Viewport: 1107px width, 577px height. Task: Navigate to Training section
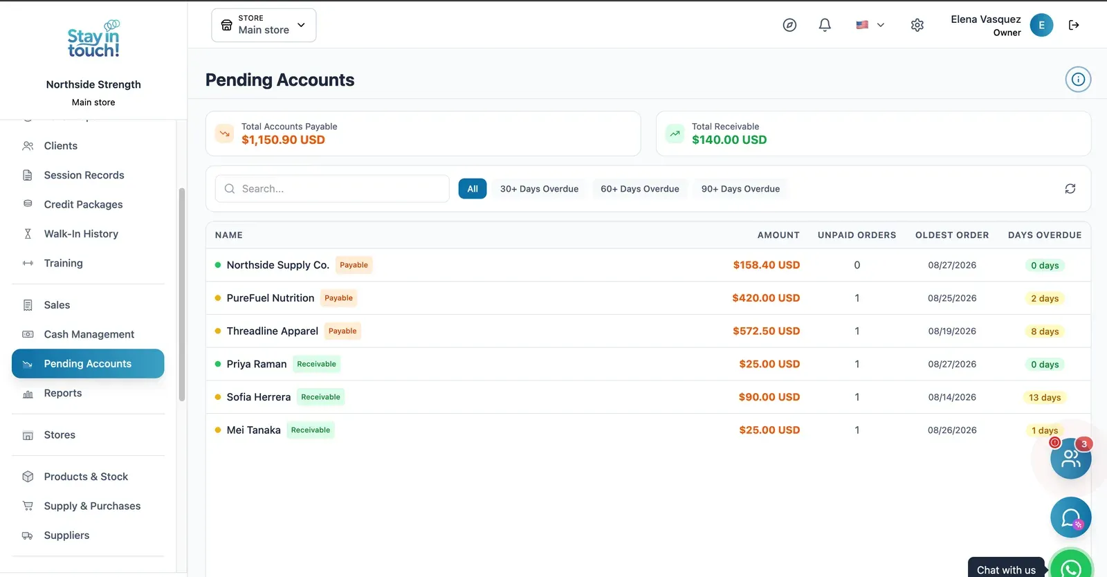click(x=88, y=263)
